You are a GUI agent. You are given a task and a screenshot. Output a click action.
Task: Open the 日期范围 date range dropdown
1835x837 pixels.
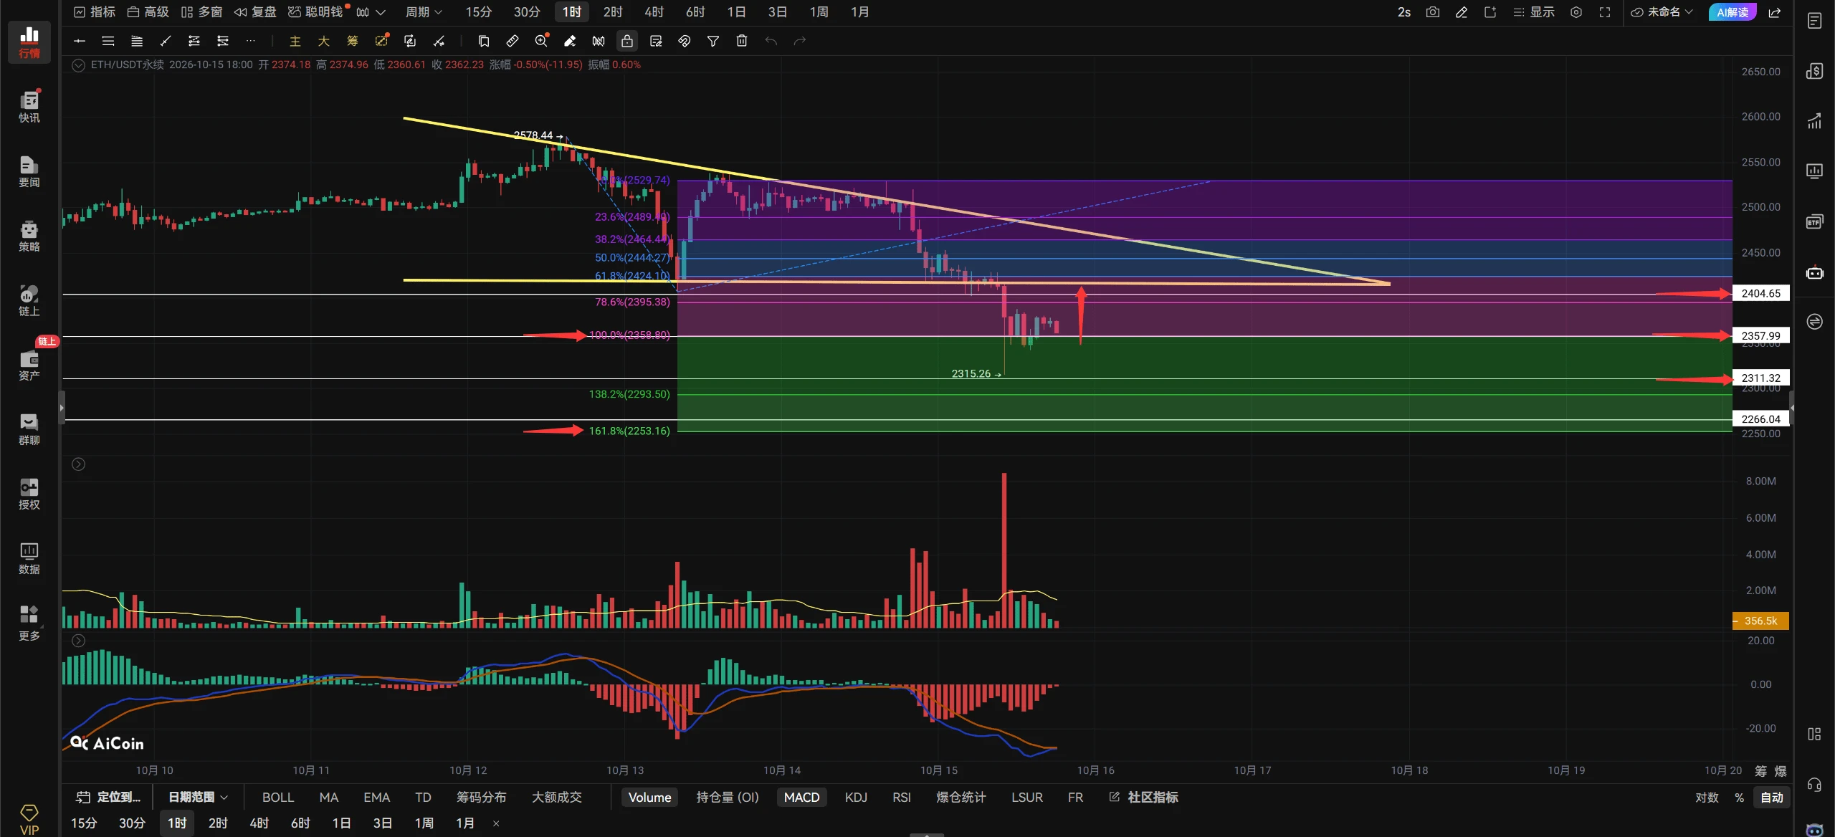(x=198, y=797)
